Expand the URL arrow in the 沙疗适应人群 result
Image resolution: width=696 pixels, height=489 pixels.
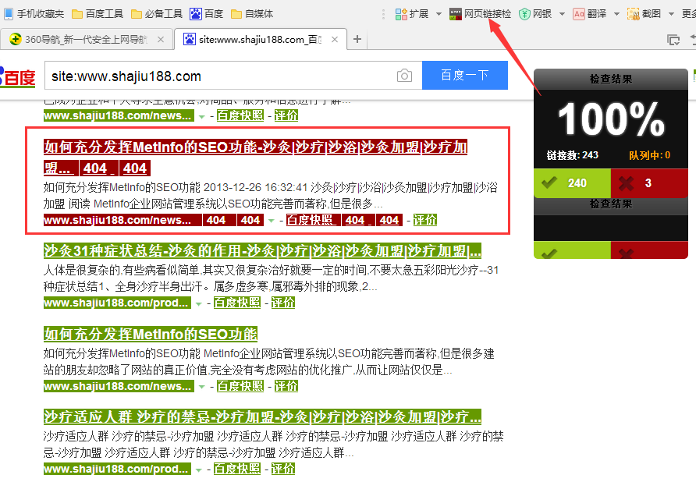(198, 470)
